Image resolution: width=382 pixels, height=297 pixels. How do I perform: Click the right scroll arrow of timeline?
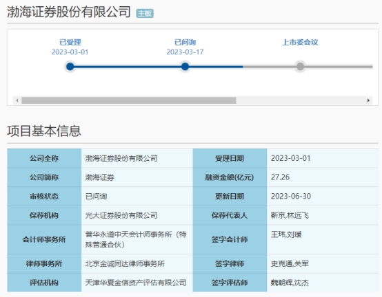[368, 100]
